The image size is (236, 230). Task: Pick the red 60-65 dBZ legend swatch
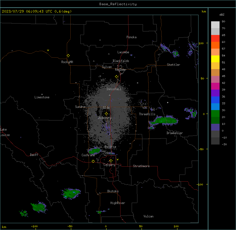point(215,39)
